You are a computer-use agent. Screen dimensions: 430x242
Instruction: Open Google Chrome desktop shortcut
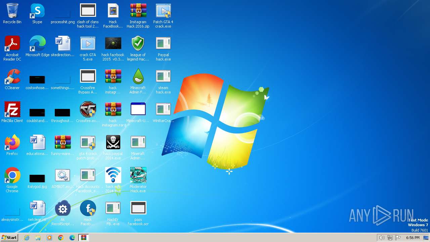(x=12, y=175)
